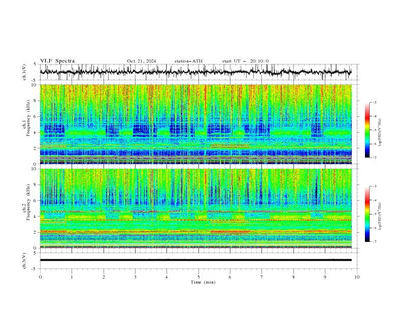Screen dimensions: 402x311
Task: Click the time axis tick label '7'
Action: pyautogui.click(x=262, y=277)
